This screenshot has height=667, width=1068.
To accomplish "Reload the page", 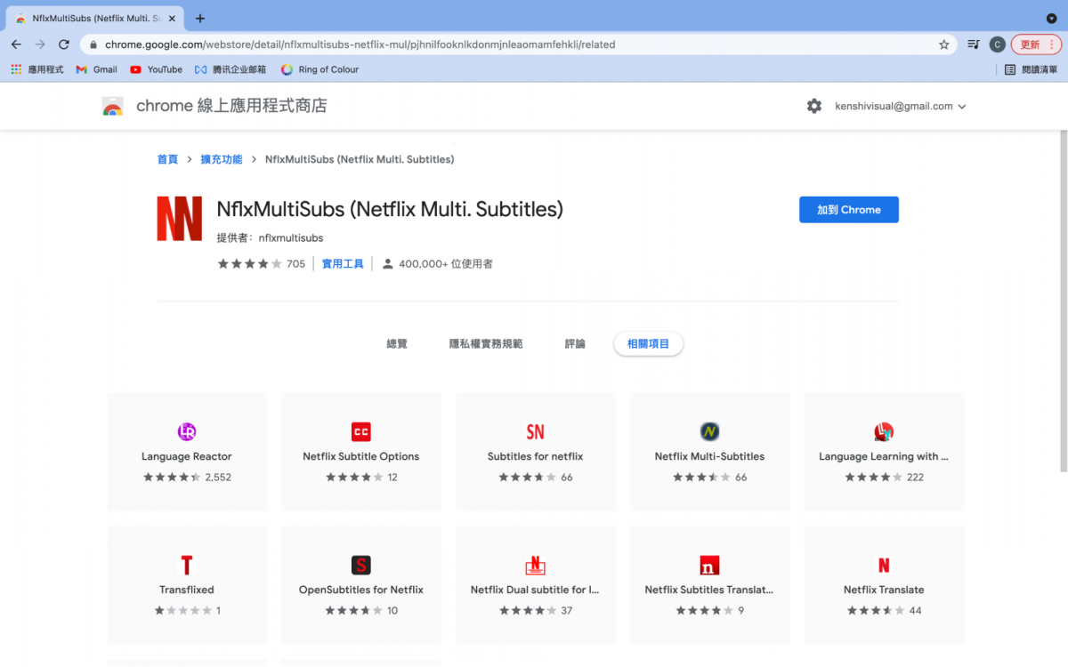I will [x=64, y=44].
